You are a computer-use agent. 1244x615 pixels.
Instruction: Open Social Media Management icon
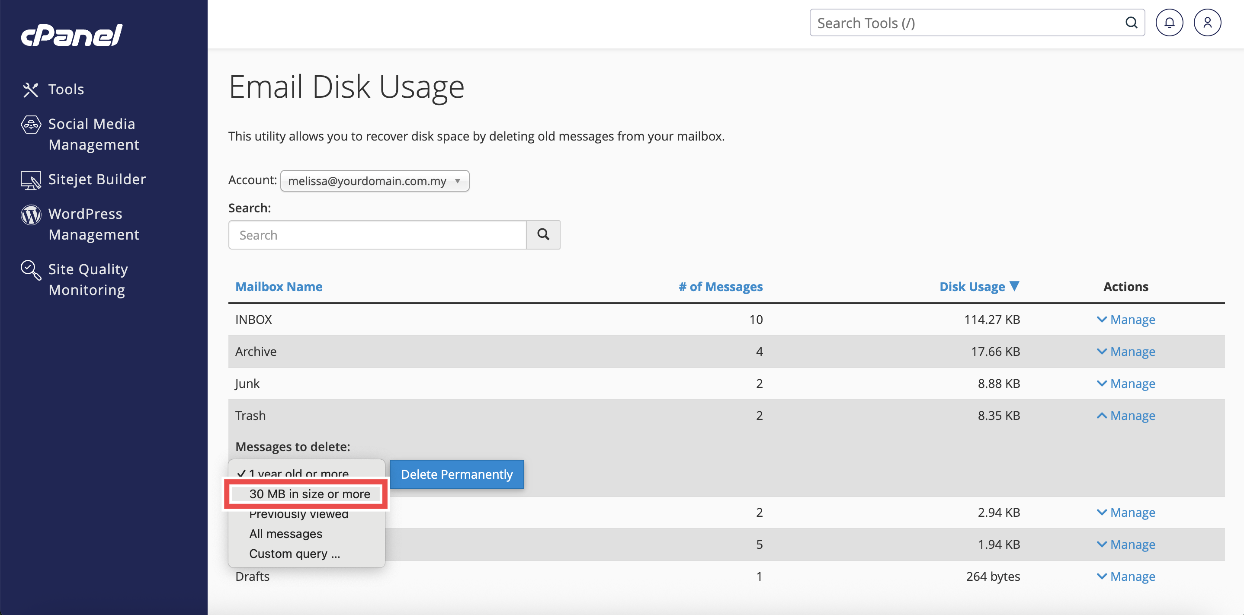pyautogui.click(x=30, y=125)
